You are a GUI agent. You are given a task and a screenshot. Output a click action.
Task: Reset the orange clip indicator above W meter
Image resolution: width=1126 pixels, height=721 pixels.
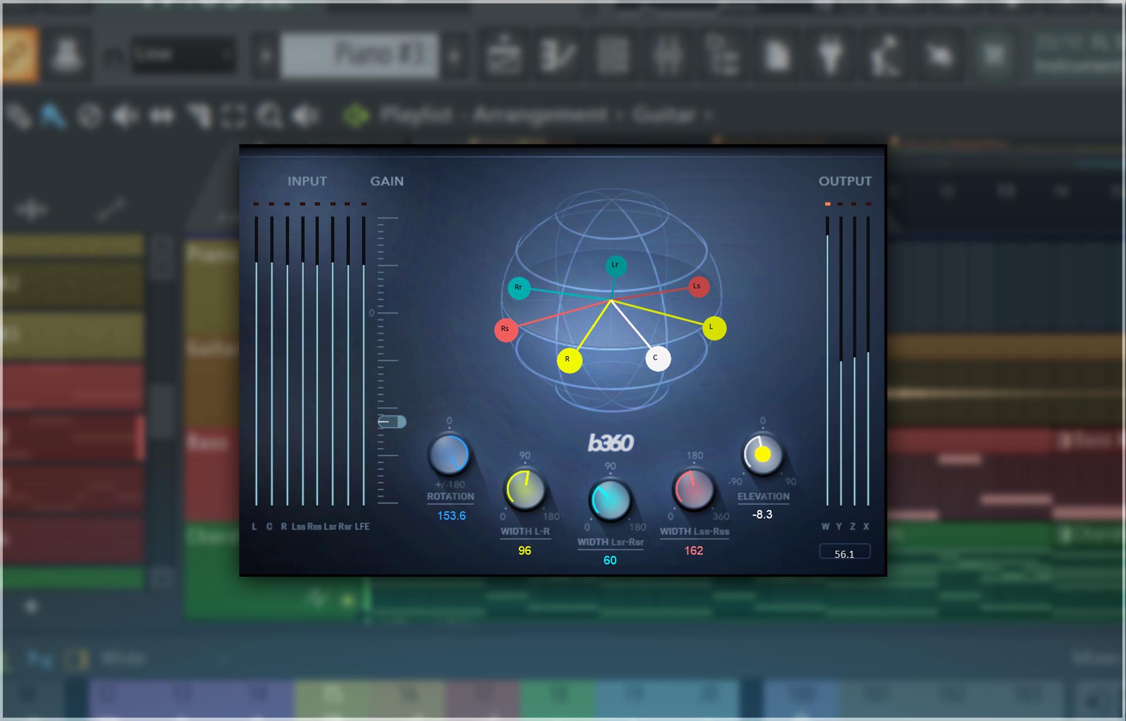click(827, 204)
